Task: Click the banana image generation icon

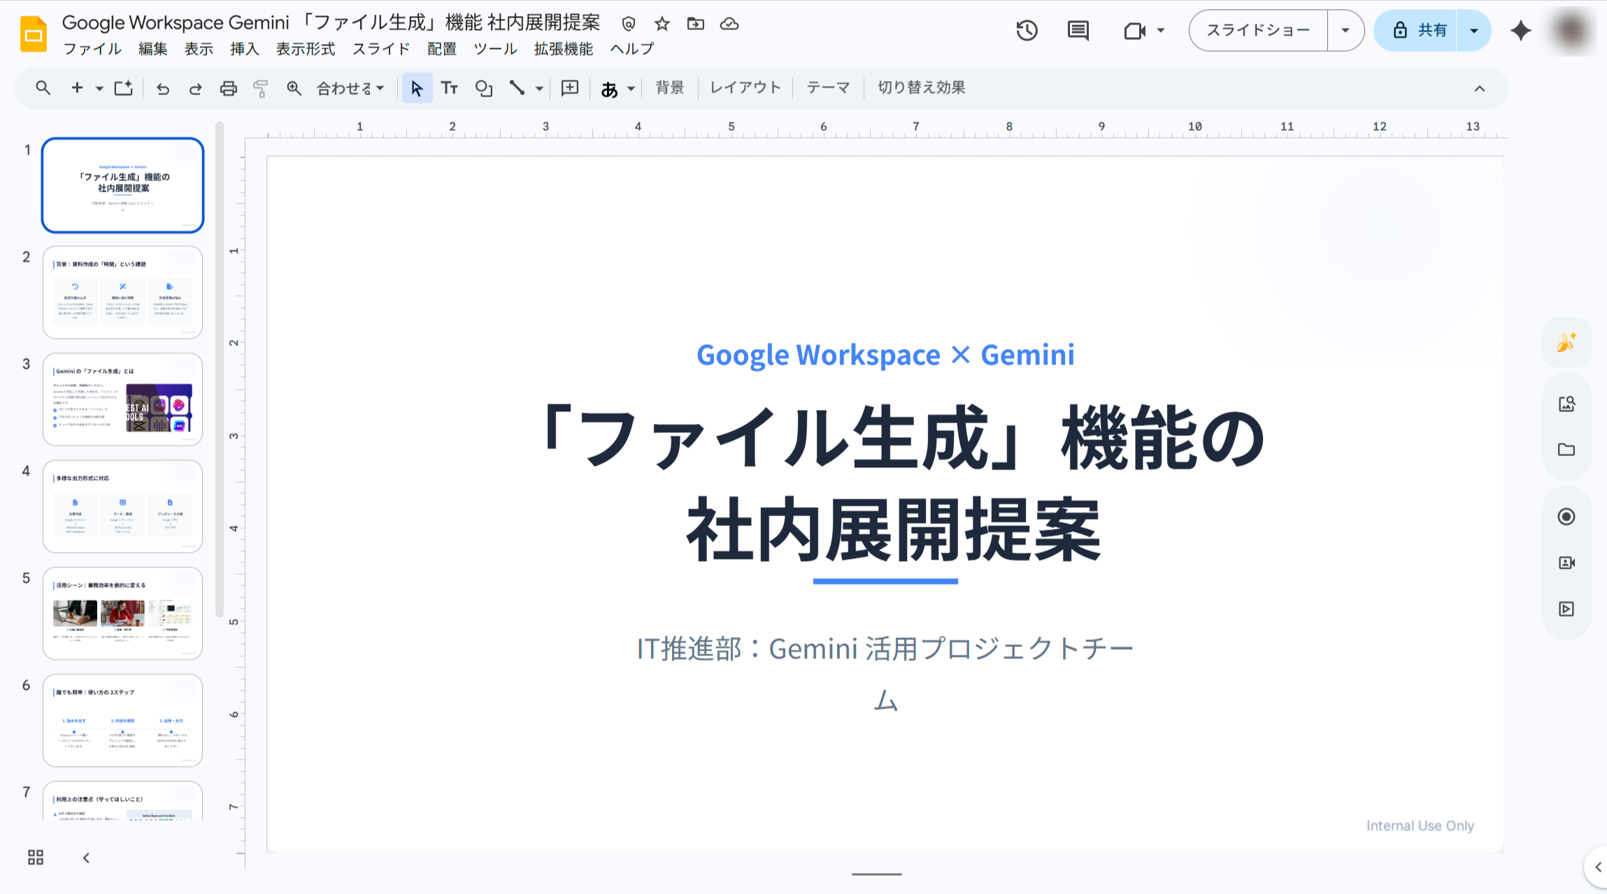Action: coord(1566,342)
